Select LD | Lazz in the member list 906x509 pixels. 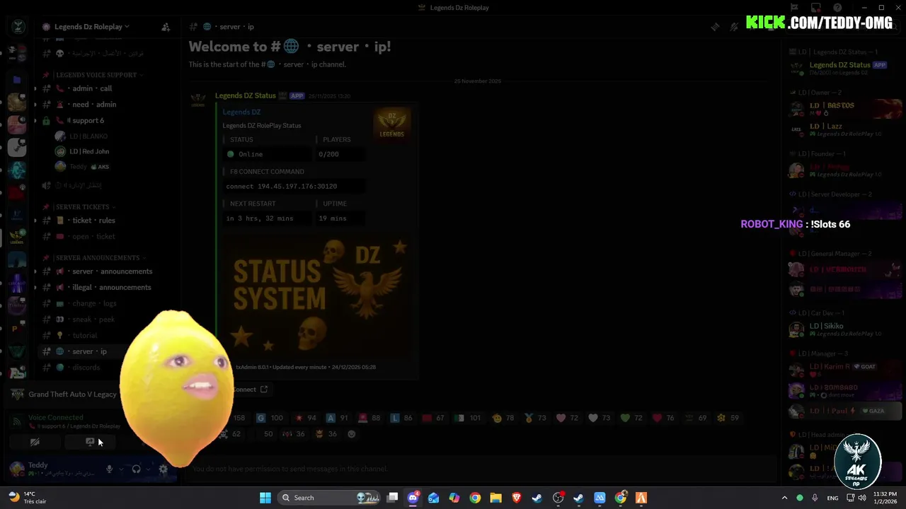(x=845, y=130)
